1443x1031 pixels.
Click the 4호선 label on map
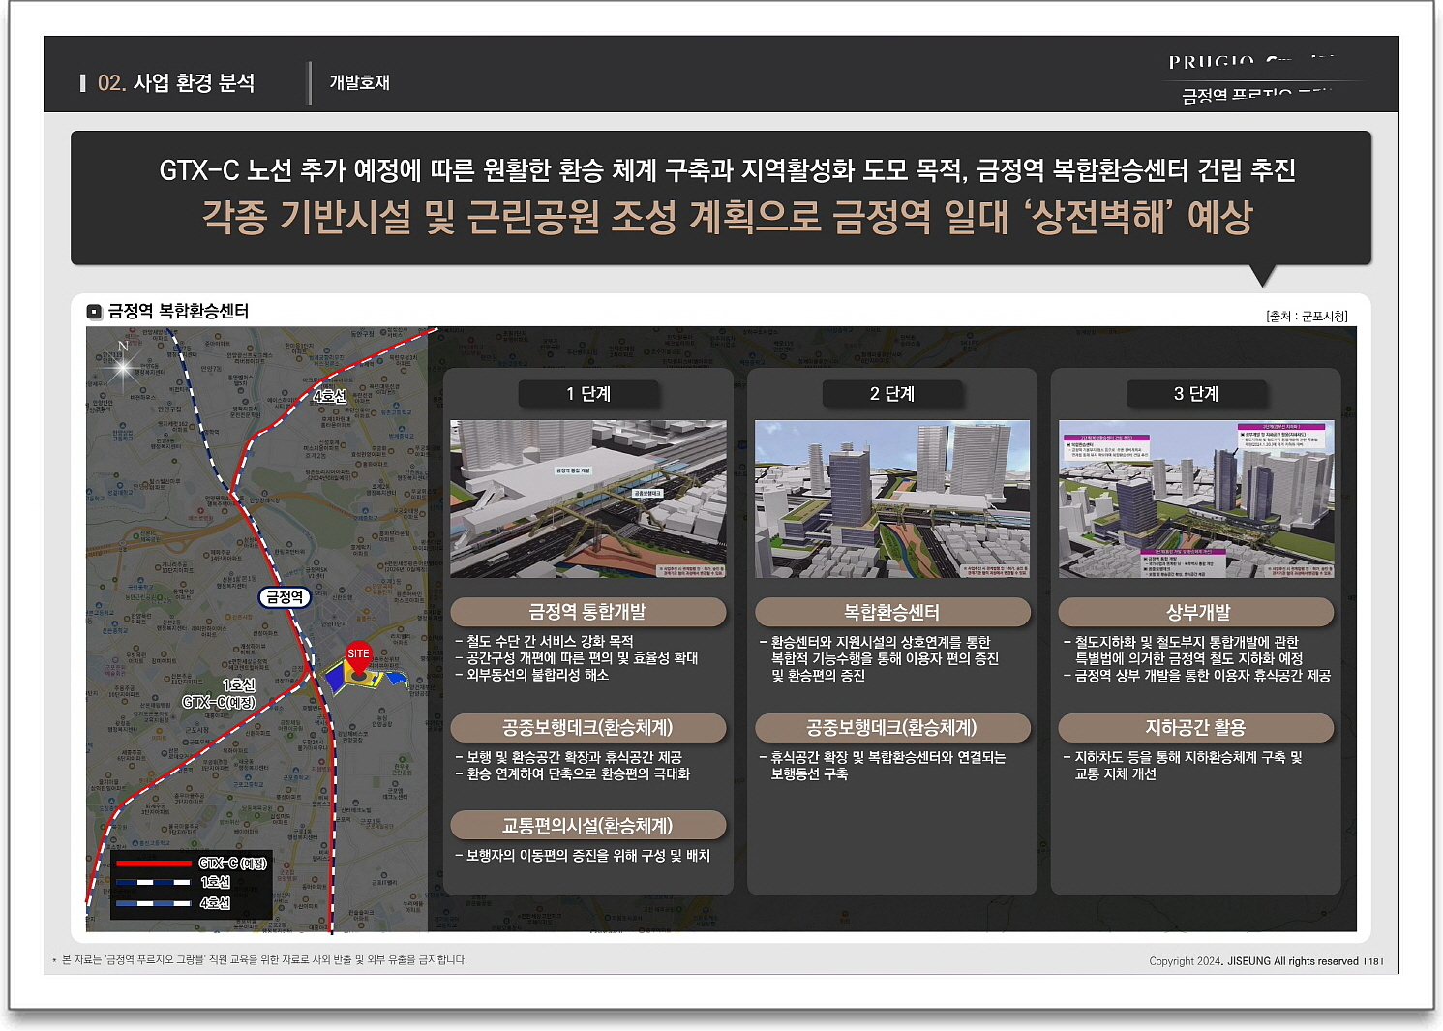tap(329, 396)
